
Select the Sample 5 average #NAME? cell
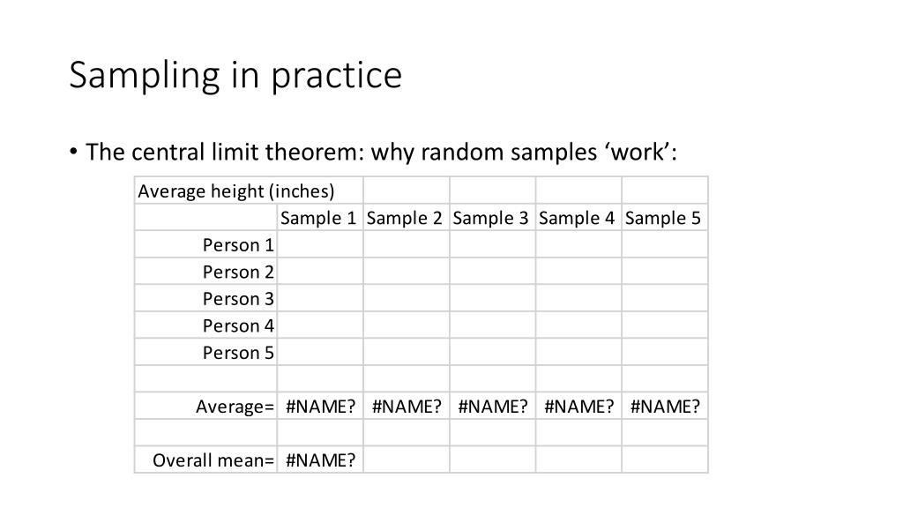[x=665, y=406]
